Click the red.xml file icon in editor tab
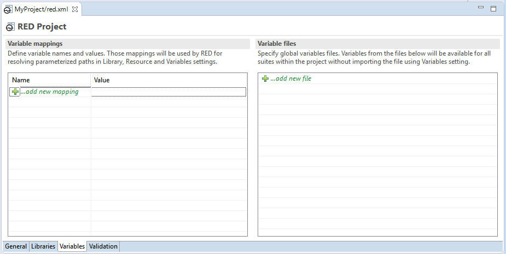This screenshot has height=254, width=506. [8, 10]
